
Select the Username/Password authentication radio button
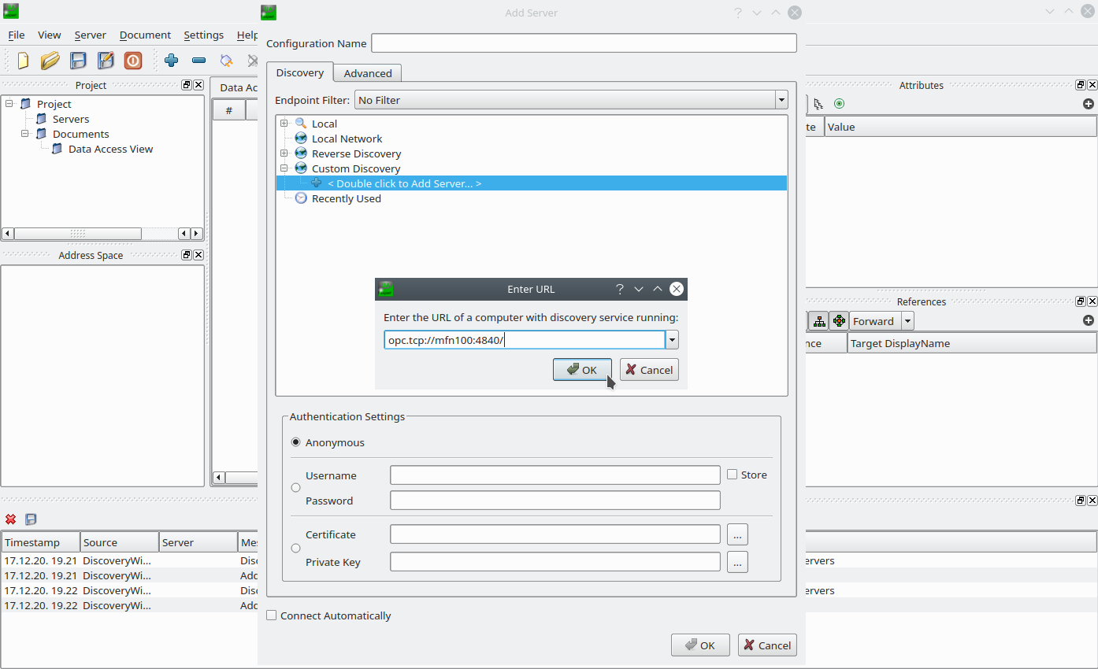[x=296, y=488]
